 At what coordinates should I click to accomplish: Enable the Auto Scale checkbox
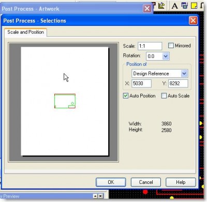point(164,96)
